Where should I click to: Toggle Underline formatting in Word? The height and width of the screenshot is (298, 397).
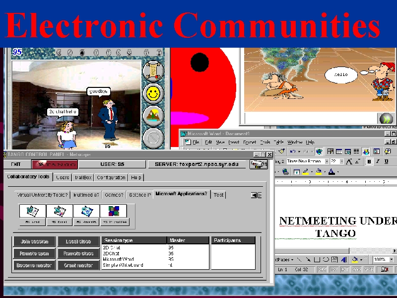tap(387, 161)
